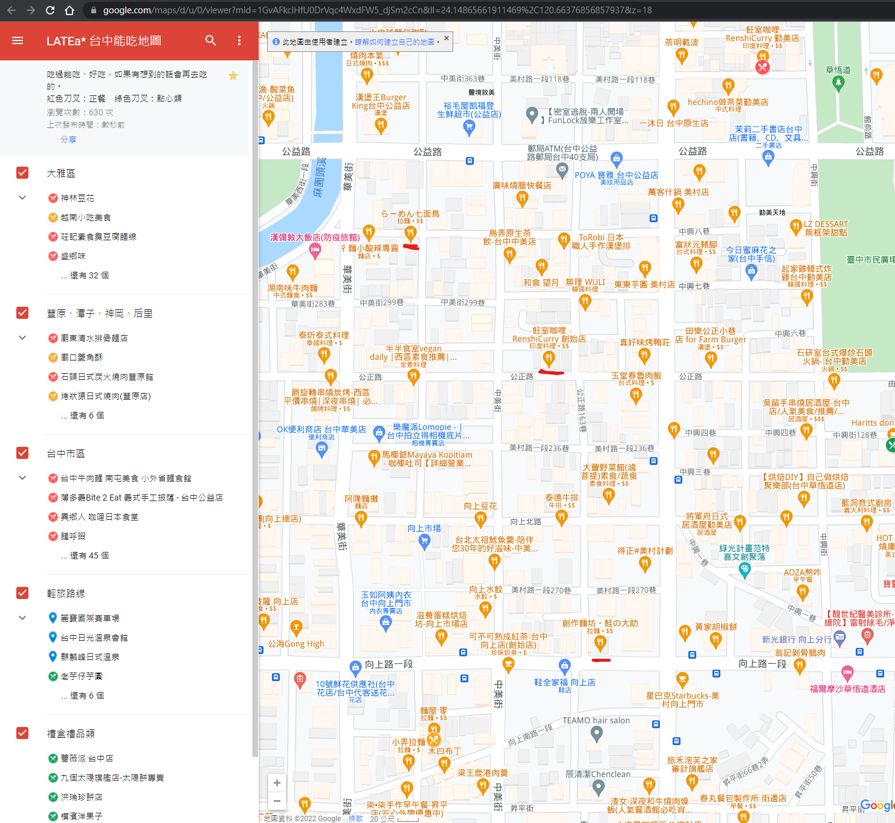Open 瞭解如何建立自己的地圖 link
The image size is (895, 823).
tap(395, 42)
